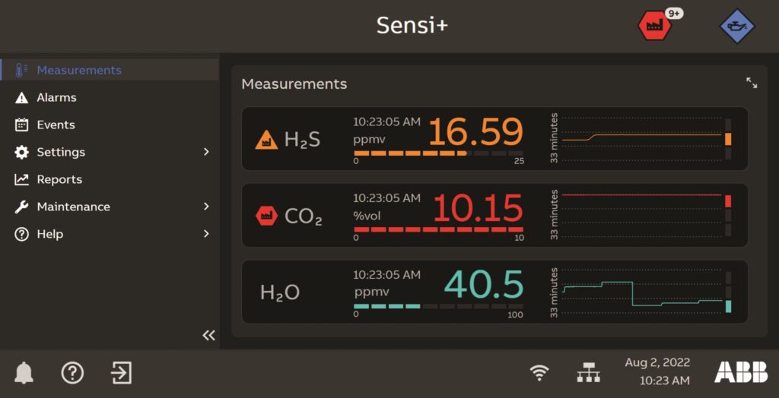Click the CO₂ gas label

pyautogui.click(x=303, y=216)
